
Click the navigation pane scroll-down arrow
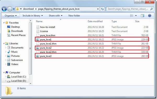(x=31, y=84)
